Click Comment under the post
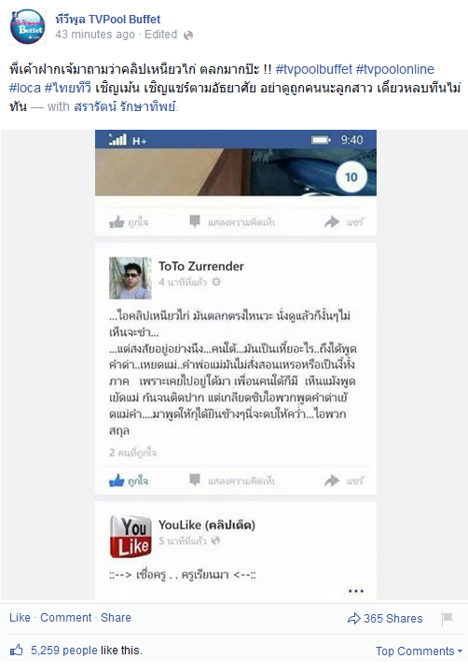The width and height of the screenshot is (468, 672). [x=66, y=618]
